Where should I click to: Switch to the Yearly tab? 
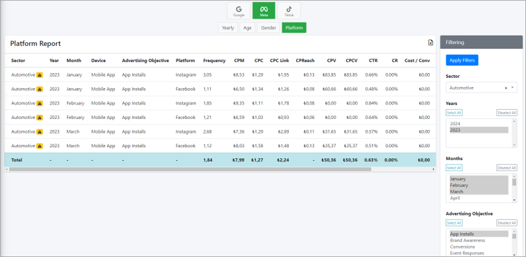point(228,28)
